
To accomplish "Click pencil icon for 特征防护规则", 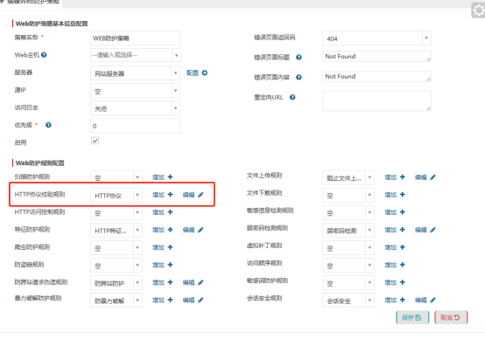I will pos(200,230).
